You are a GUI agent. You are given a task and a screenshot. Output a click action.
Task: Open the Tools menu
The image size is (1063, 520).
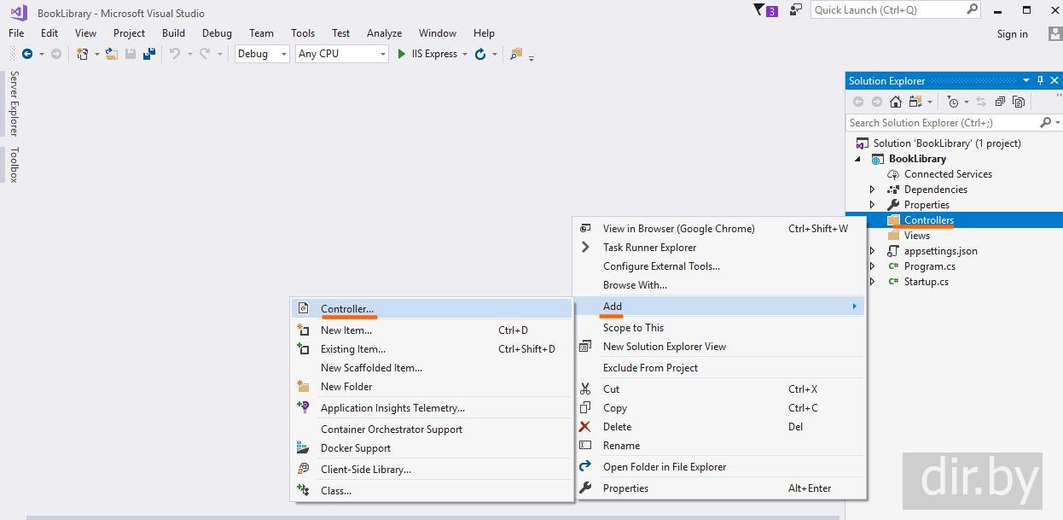coord(303,33)
